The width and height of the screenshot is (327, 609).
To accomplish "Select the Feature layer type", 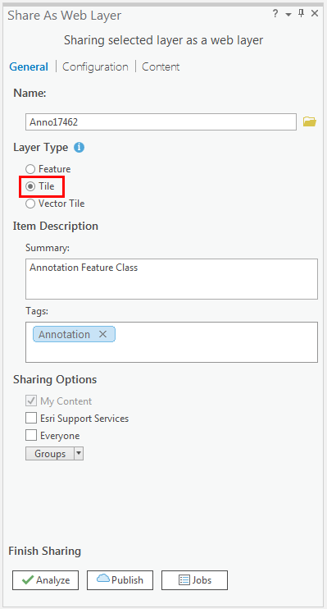I will coord(30,169).
